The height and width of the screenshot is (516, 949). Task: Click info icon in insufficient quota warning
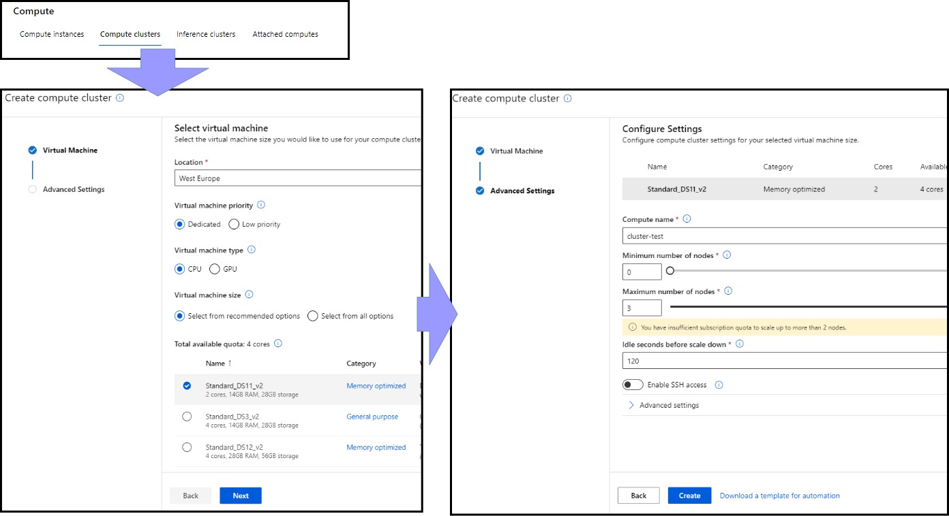633,327
